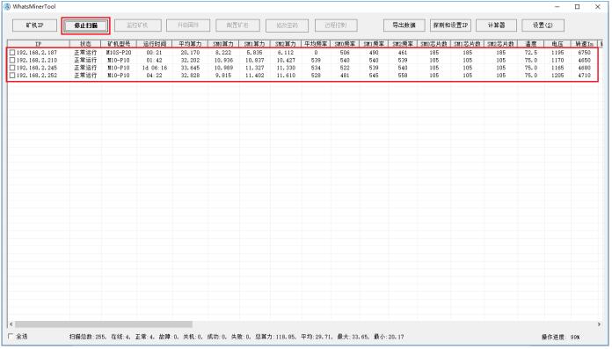This screenshot has height=349, width=612.
Task: Sort by the SM1芯片数 column header
Action: tap(467, 44)
